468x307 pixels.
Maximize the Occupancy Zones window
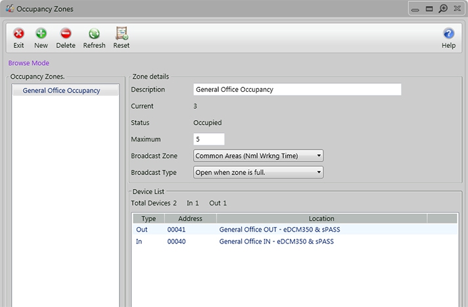[x=429, y=9]
